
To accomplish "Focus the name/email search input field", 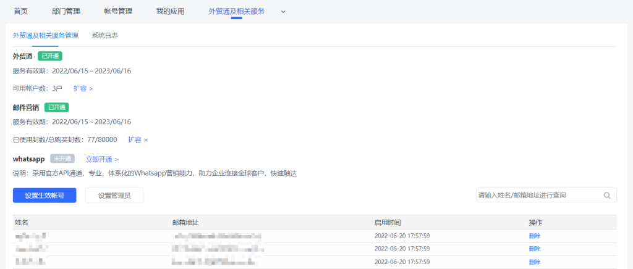I will pos(538,195).
